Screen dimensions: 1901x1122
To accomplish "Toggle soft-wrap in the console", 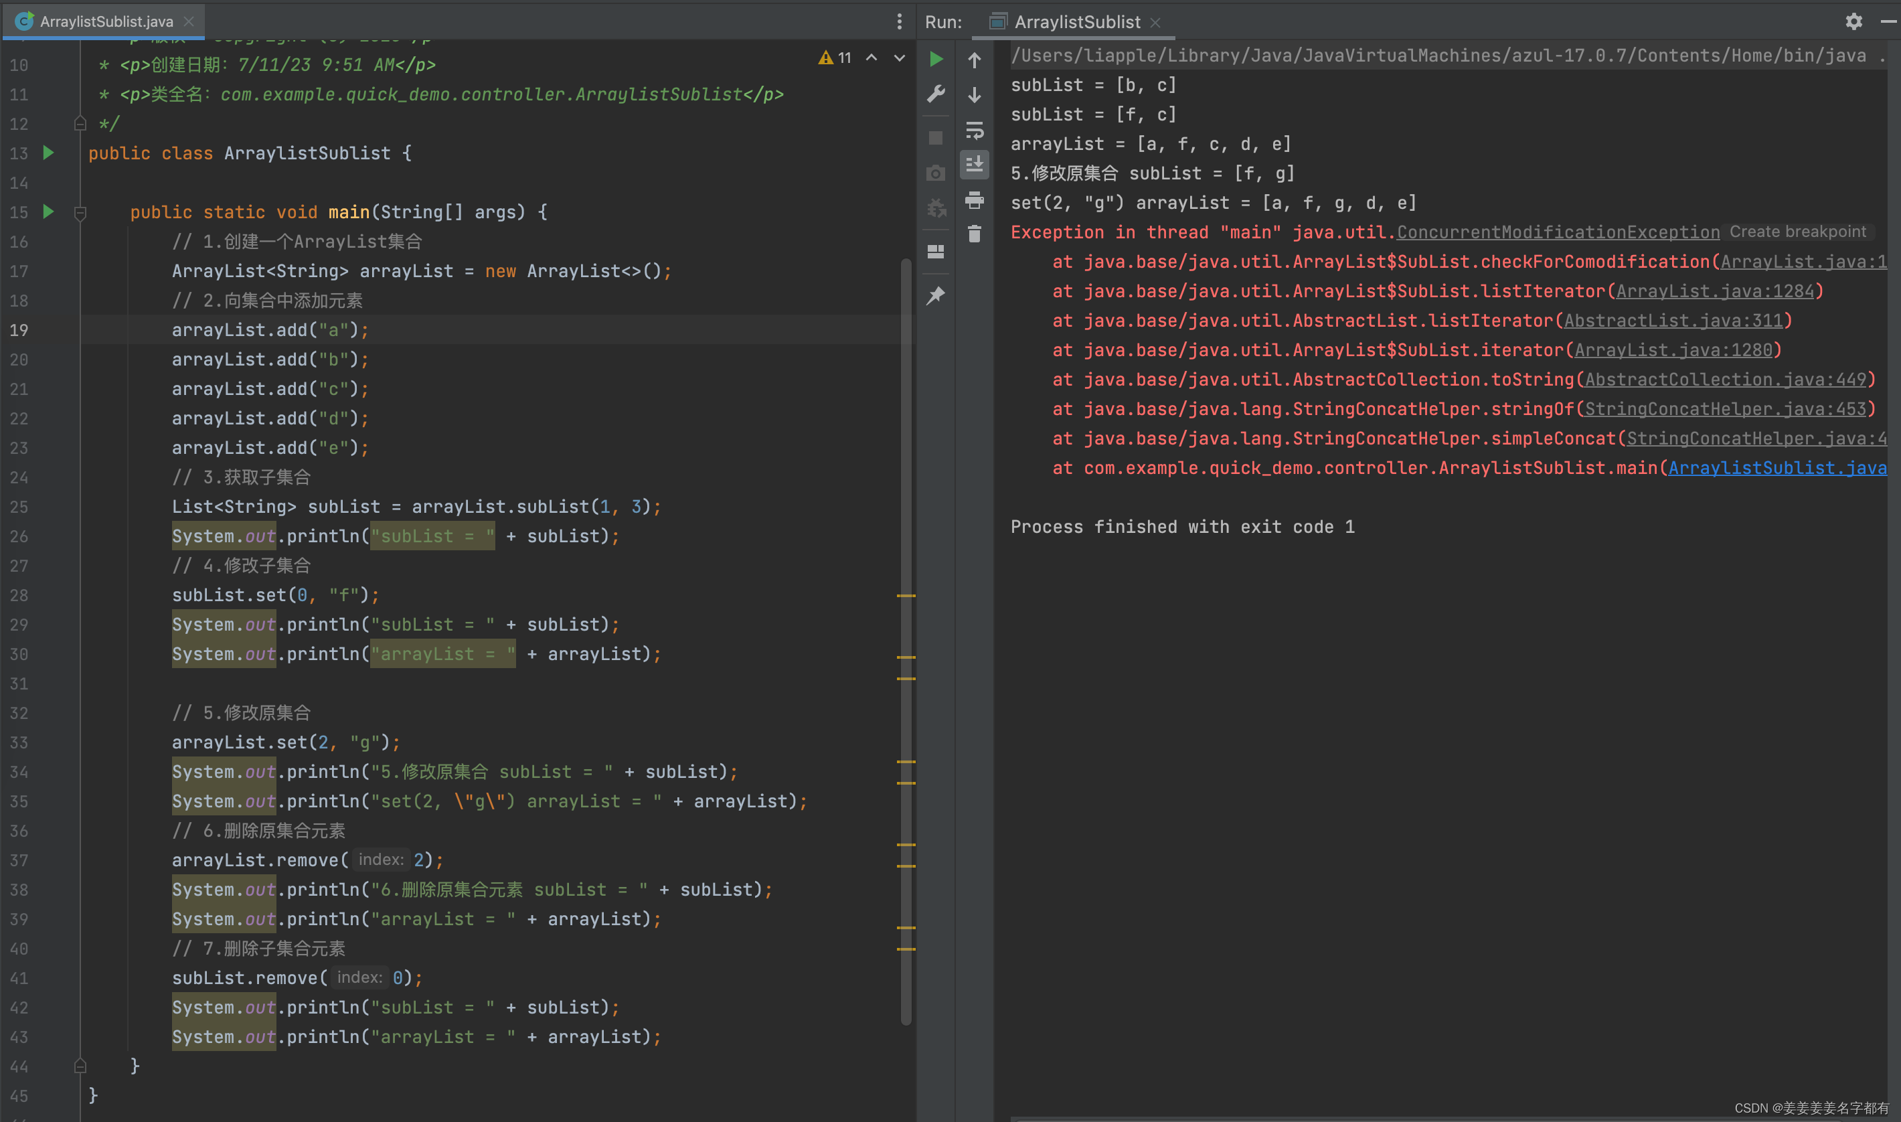I will (975, 131).
